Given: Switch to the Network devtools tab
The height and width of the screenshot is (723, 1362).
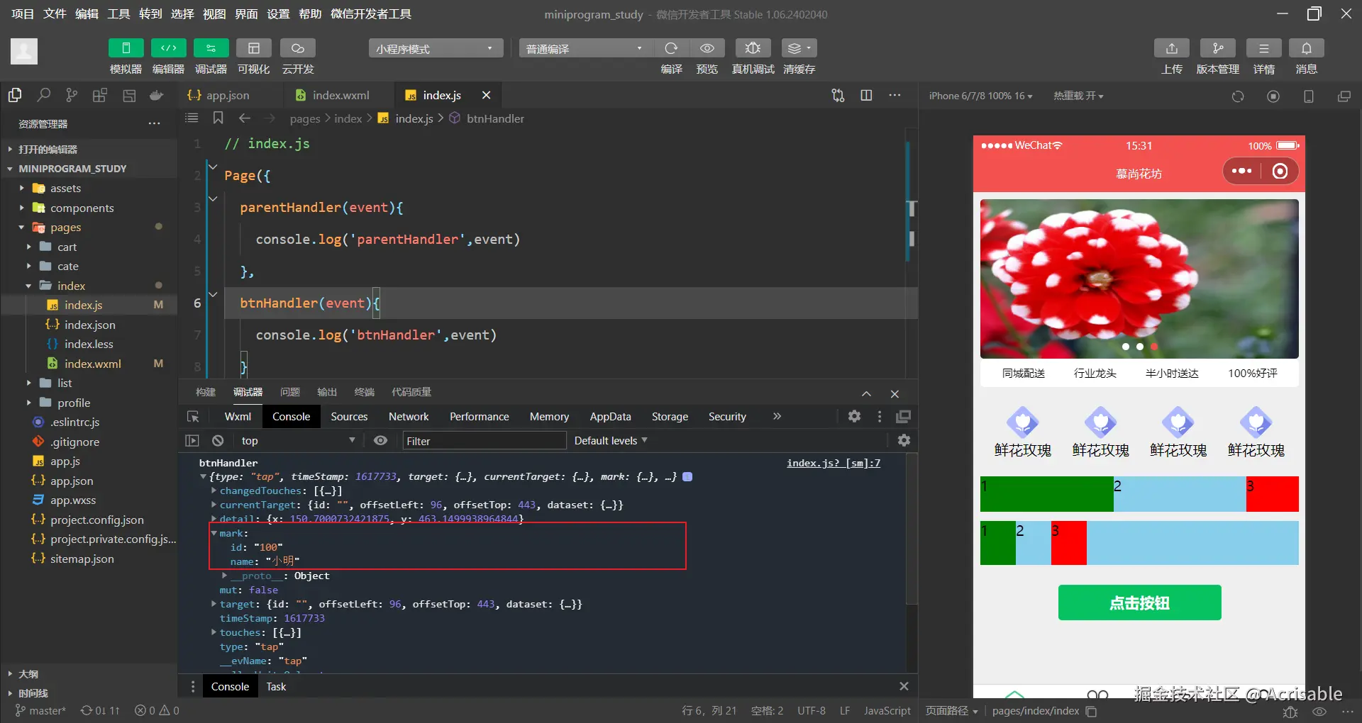Looking at the screenshot, I should pos(409,417).
